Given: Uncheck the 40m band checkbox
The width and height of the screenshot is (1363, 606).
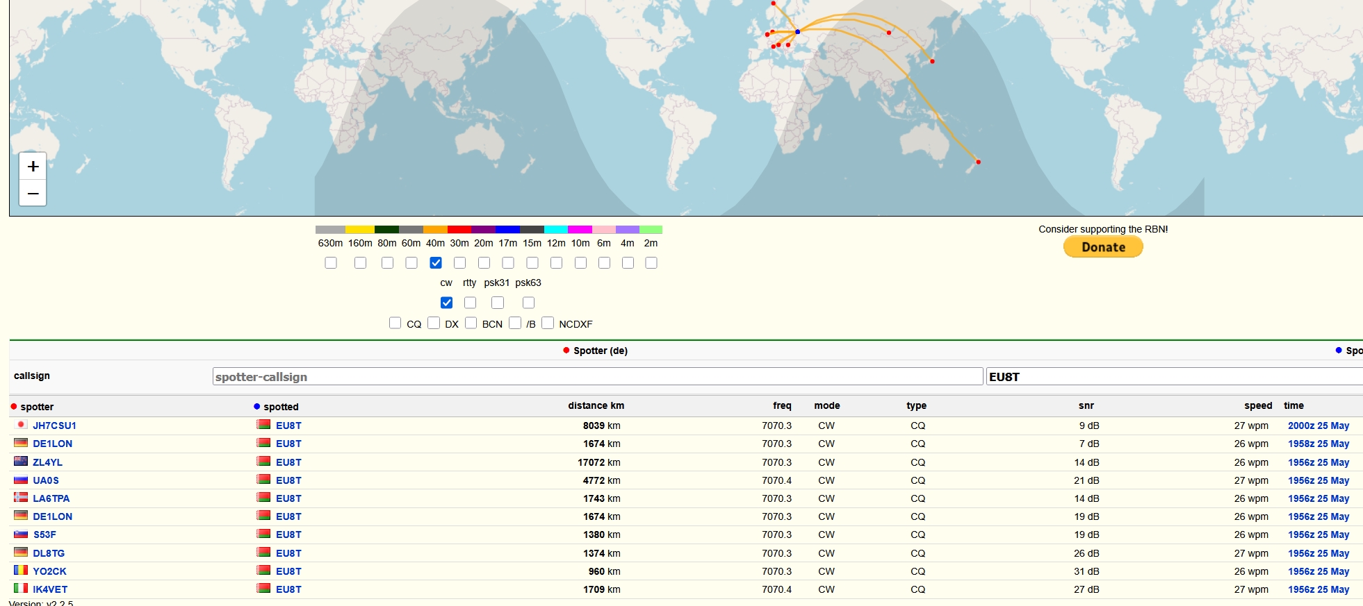Looking at the screenshot, I should (436, 263).
